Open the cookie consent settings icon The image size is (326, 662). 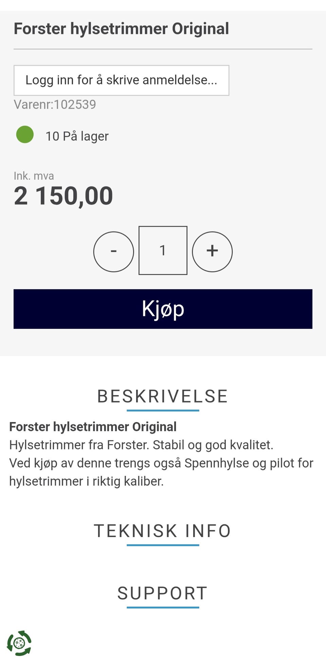19,643
